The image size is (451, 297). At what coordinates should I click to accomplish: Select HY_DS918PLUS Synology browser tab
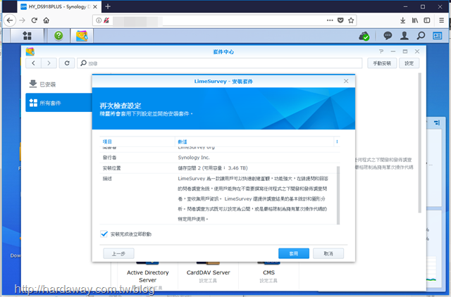[59, 6]
